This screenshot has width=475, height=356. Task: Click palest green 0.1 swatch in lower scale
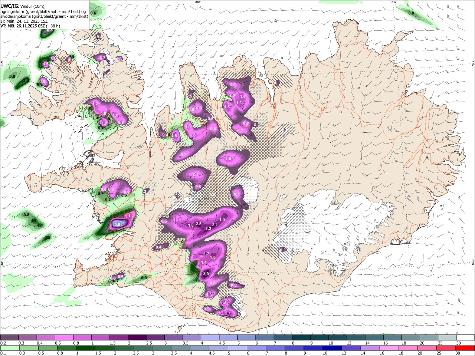pos(10,348)
